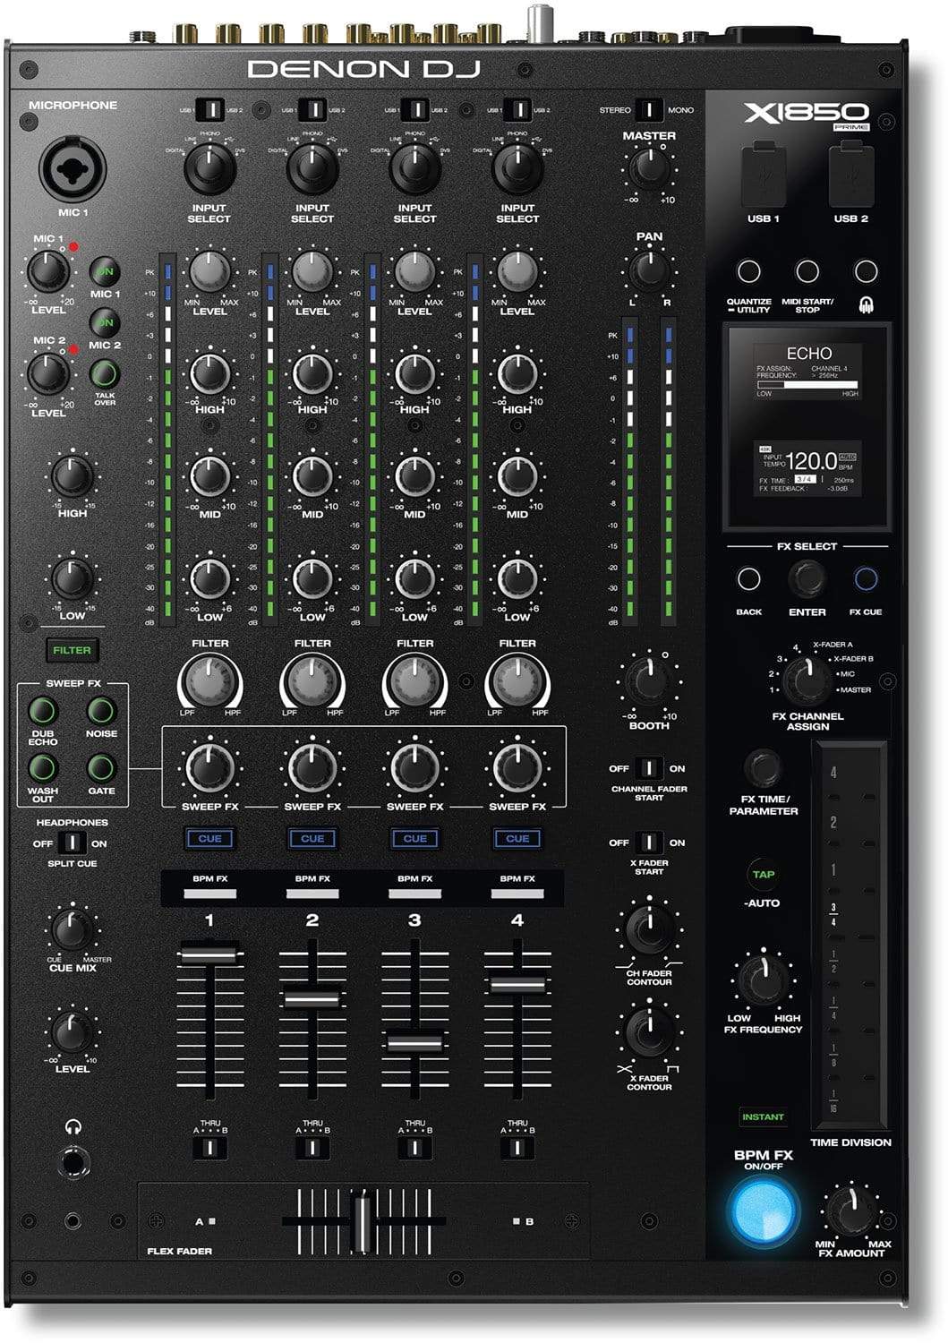This screenshot has width=948, height=1343.
Task: Enable FX CUE in the FX SELECT section
Action: point(864,577)
